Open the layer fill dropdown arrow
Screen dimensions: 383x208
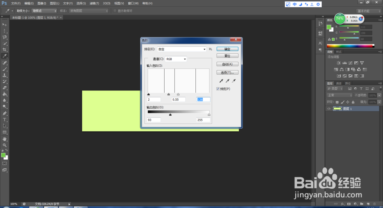click(379, 102)
